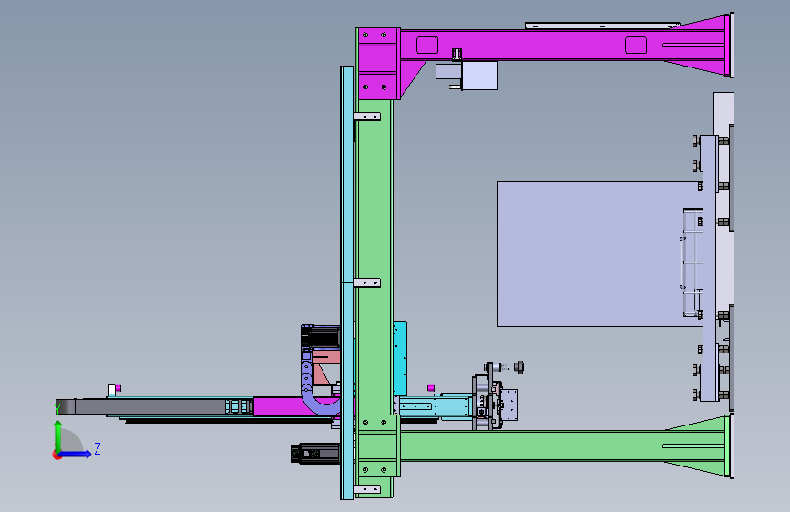Select the dark gray section of the horizontal arm

[x=151, y=406]
